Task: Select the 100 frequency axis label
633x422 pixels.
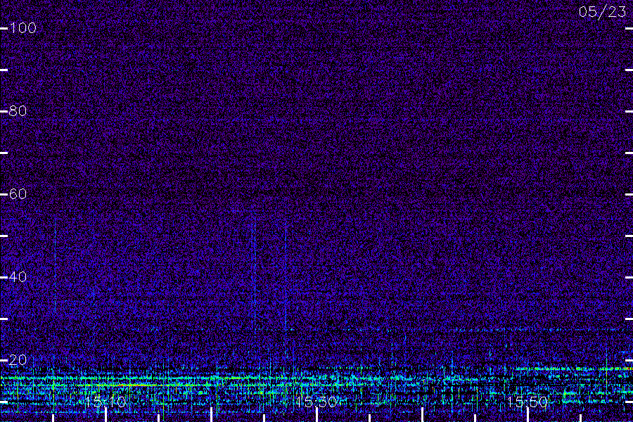Action: click(x=23, y=28)
